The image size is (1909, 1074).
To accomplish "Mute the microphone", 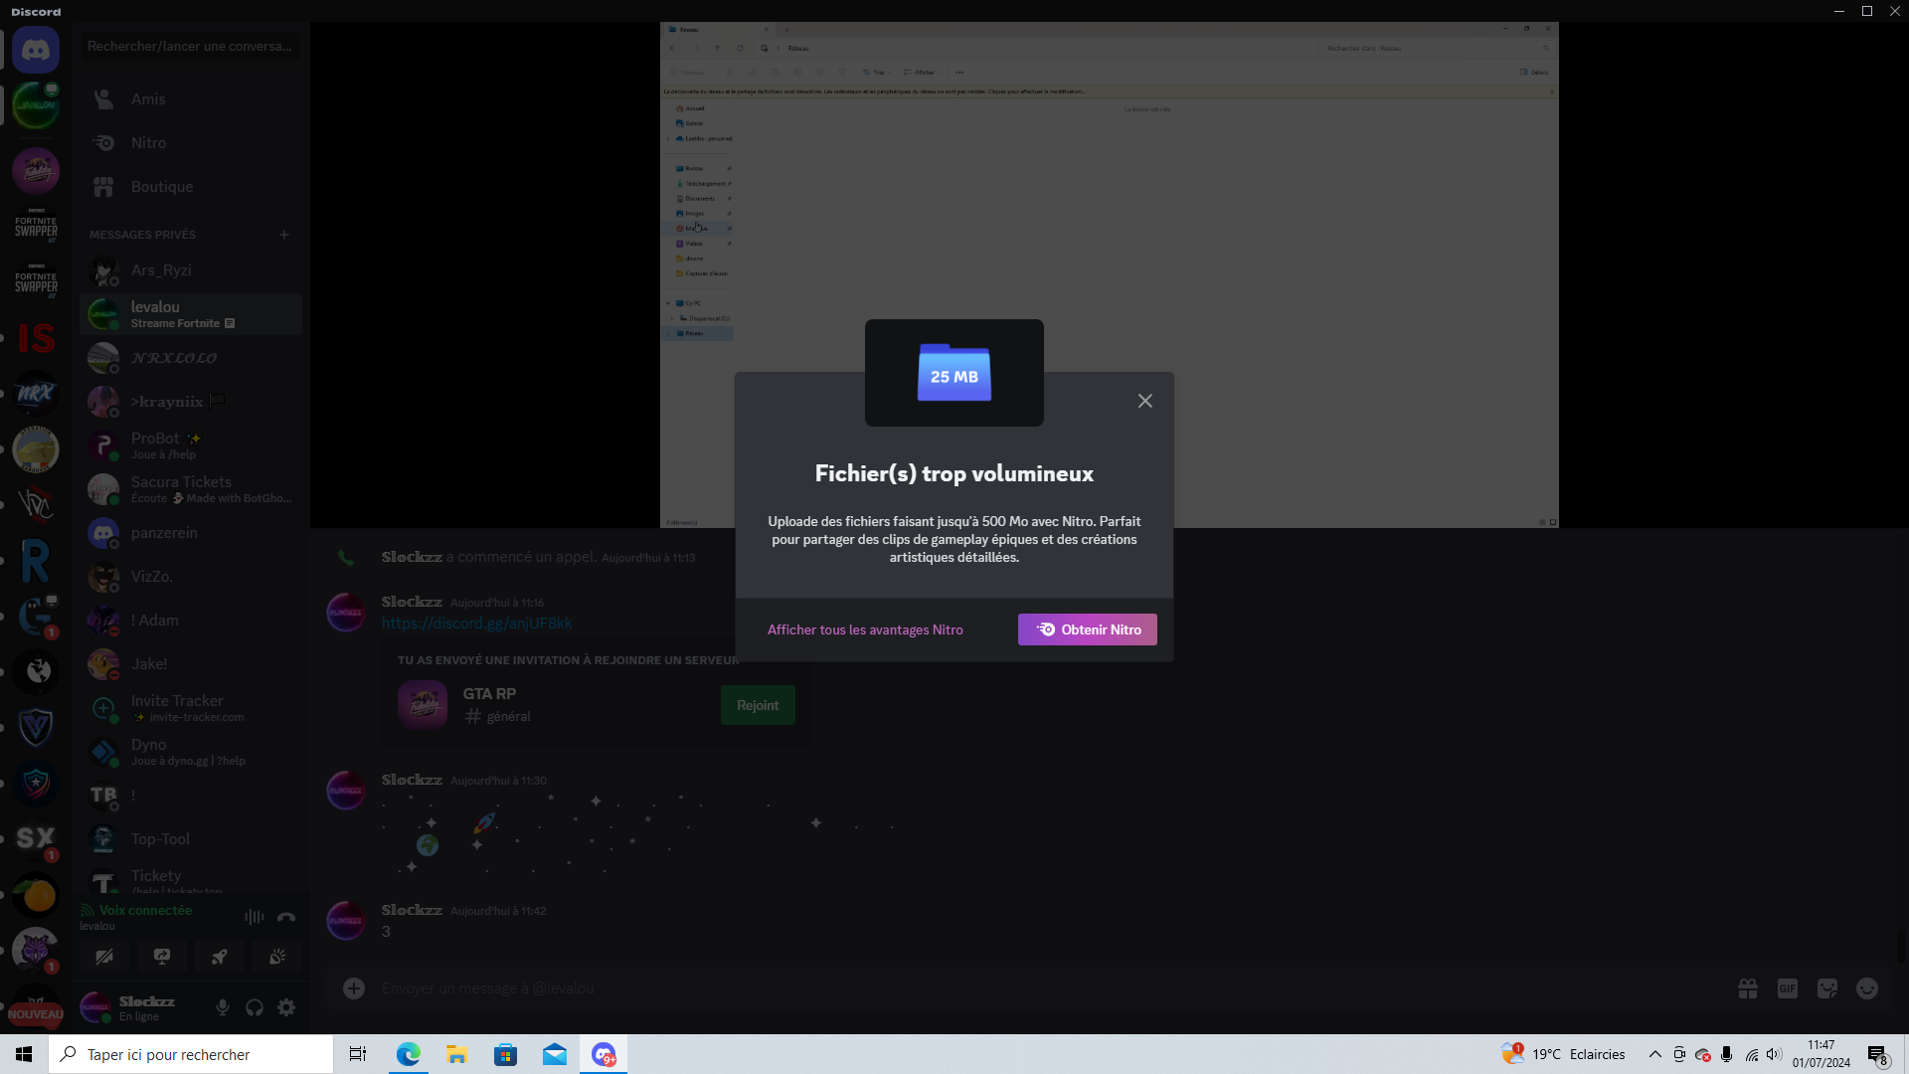I will click(x=223, y=1008).
